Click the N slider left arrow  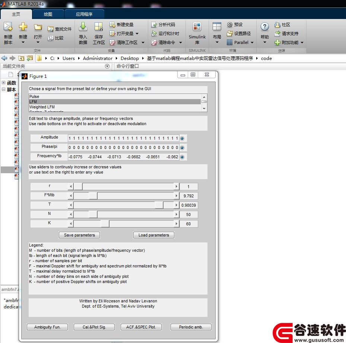(x=71, y=214)
